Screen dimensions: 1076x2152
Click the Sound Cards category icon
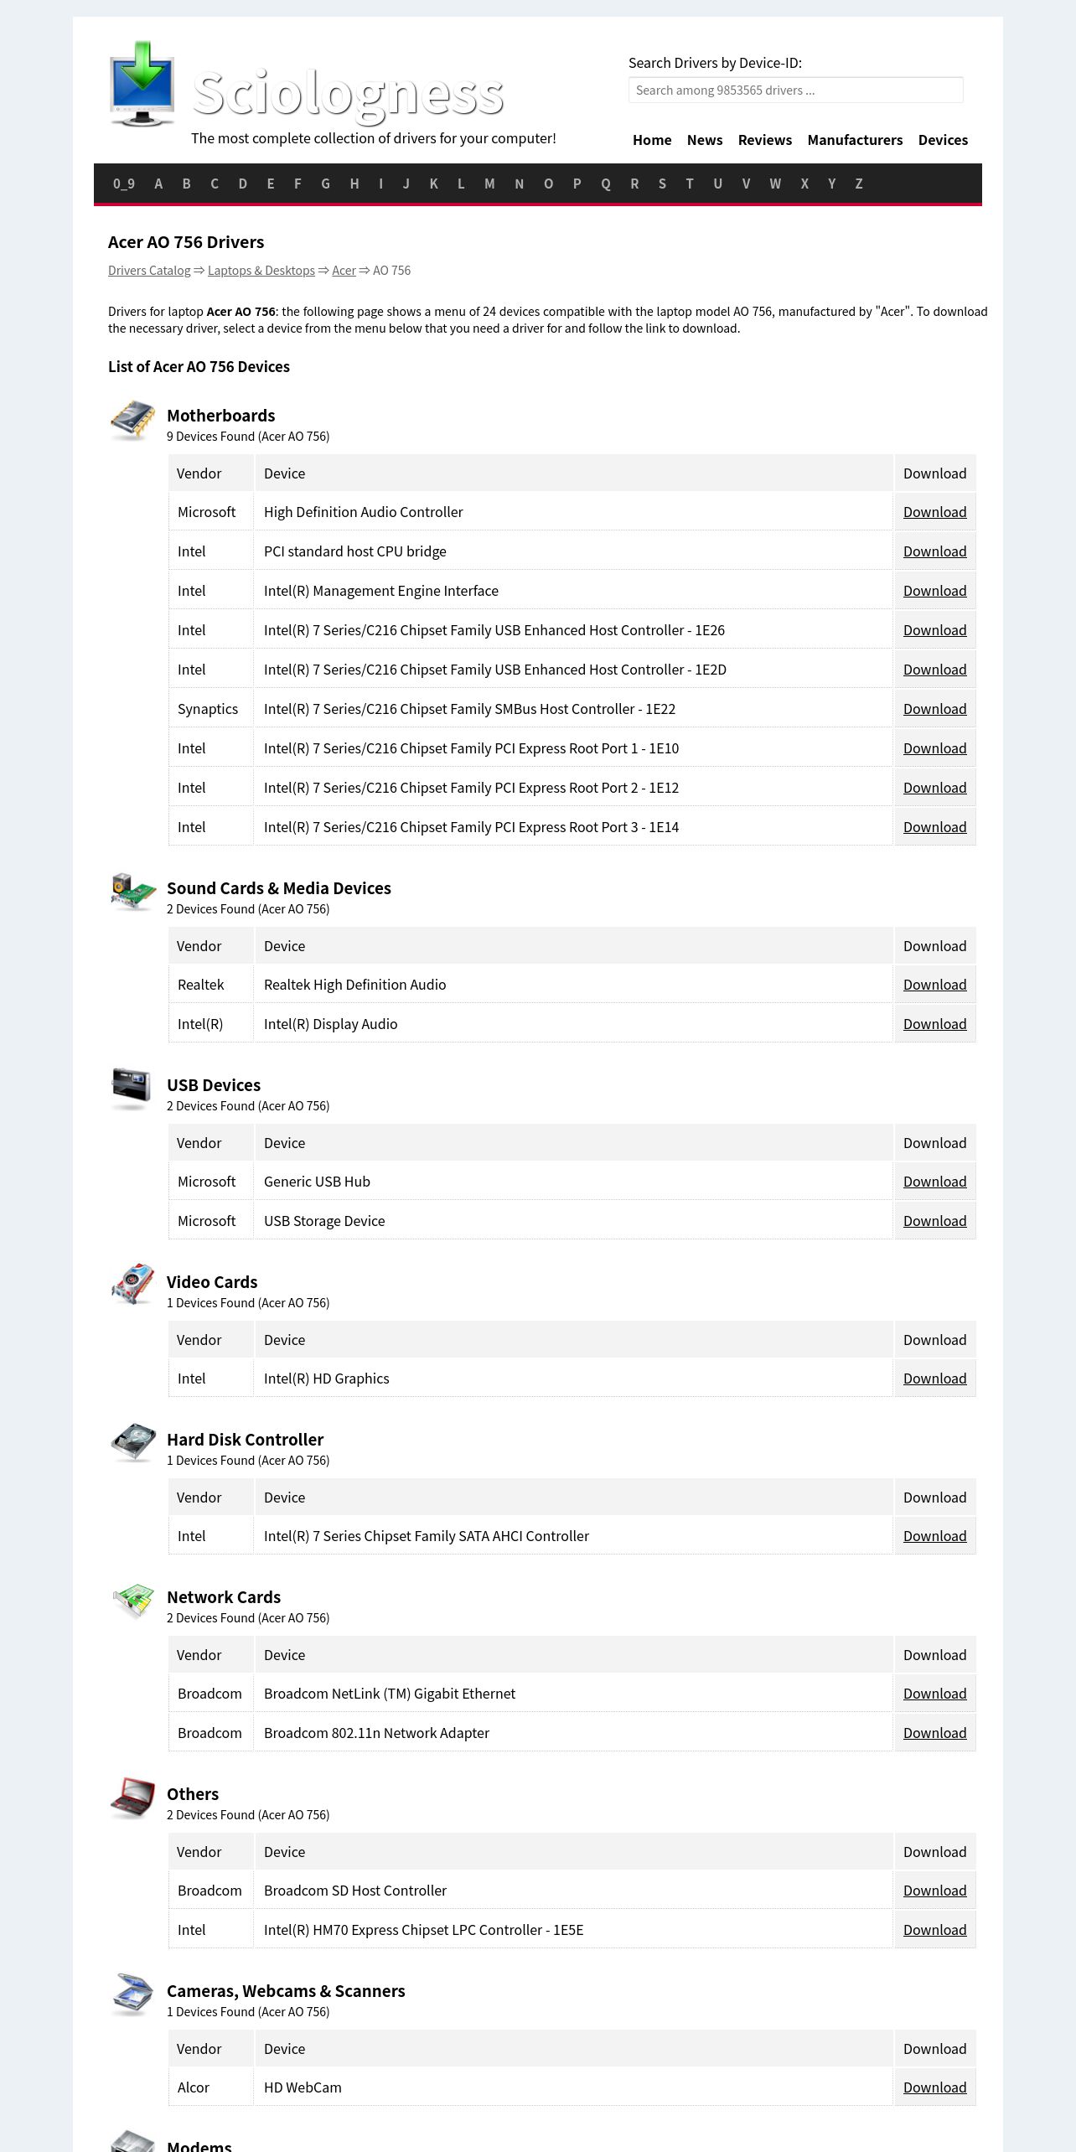click(133, 892)
